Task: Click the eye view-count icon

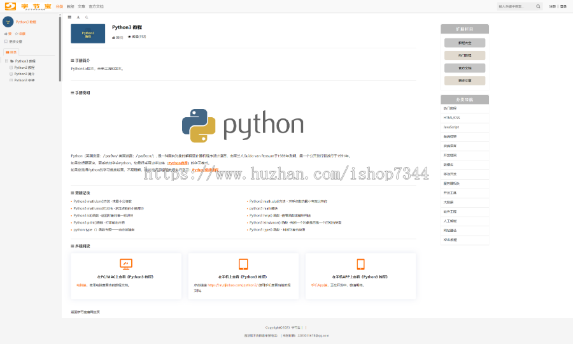Action: (129, 37)
